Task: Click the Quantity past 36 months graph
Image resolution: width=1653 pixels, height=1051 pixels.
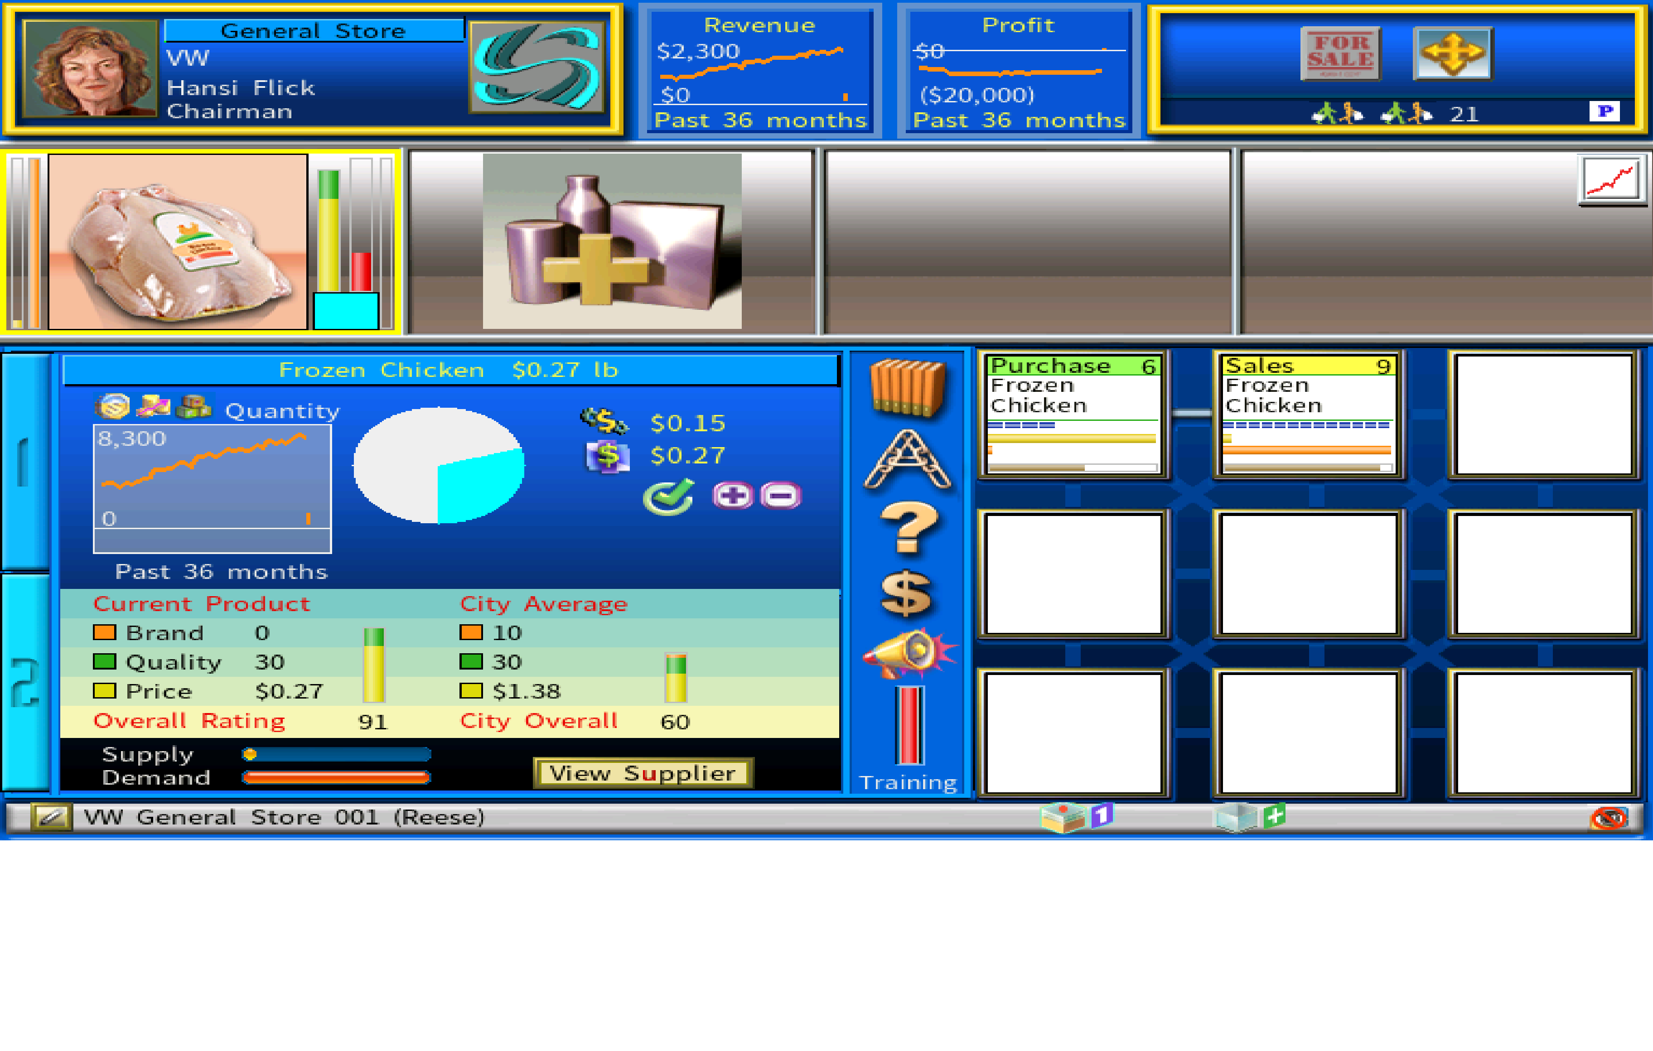Action: click(x=212, y=489)
